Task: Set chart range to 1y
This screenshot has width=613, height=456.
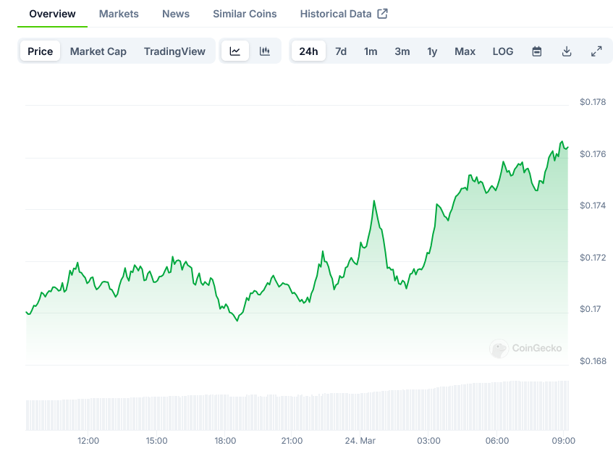Action: click(432, 51)
